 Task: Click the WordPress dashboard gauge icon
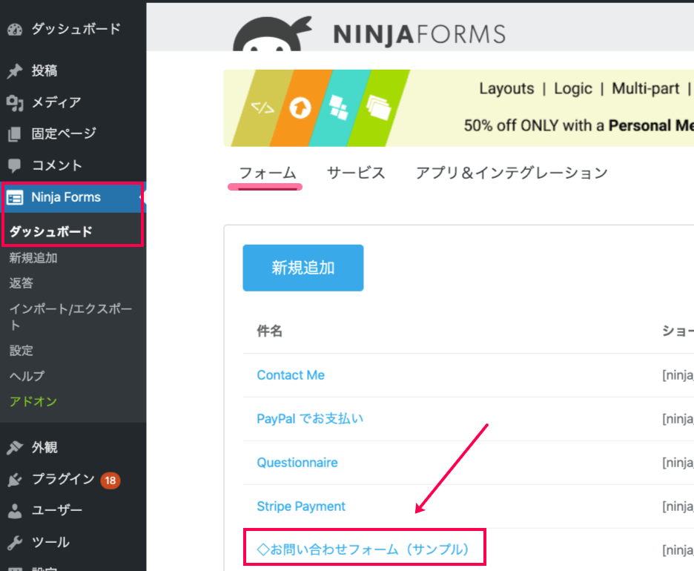click(15, 30)
